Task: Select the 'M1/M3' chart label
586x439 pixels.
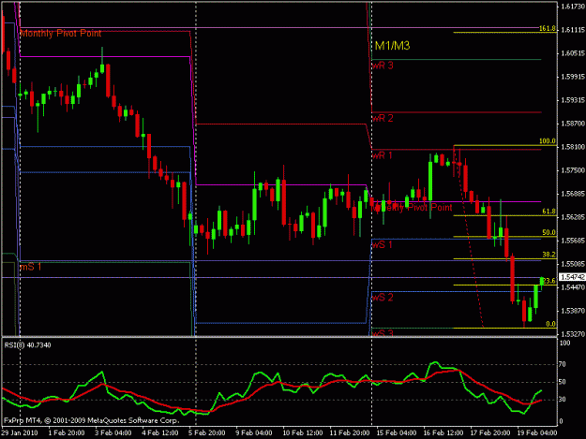Action: coord(393,46)
